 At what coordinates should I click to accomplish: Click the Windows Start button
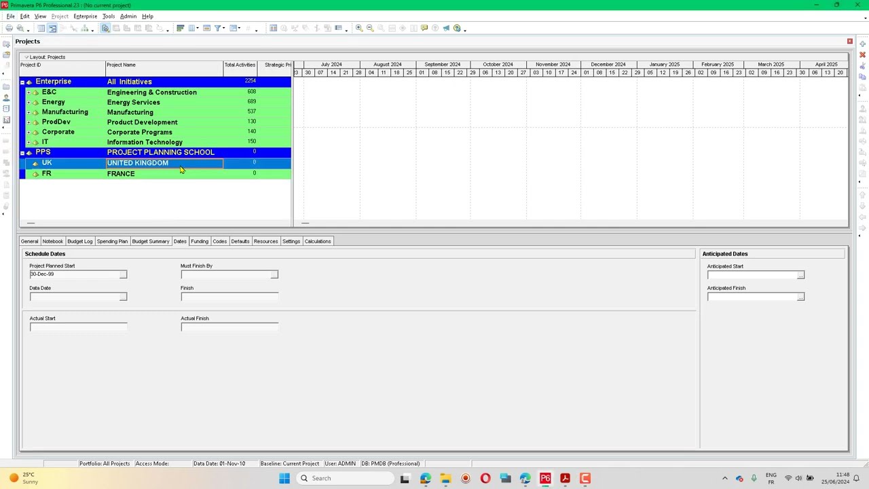pos(284,478)
